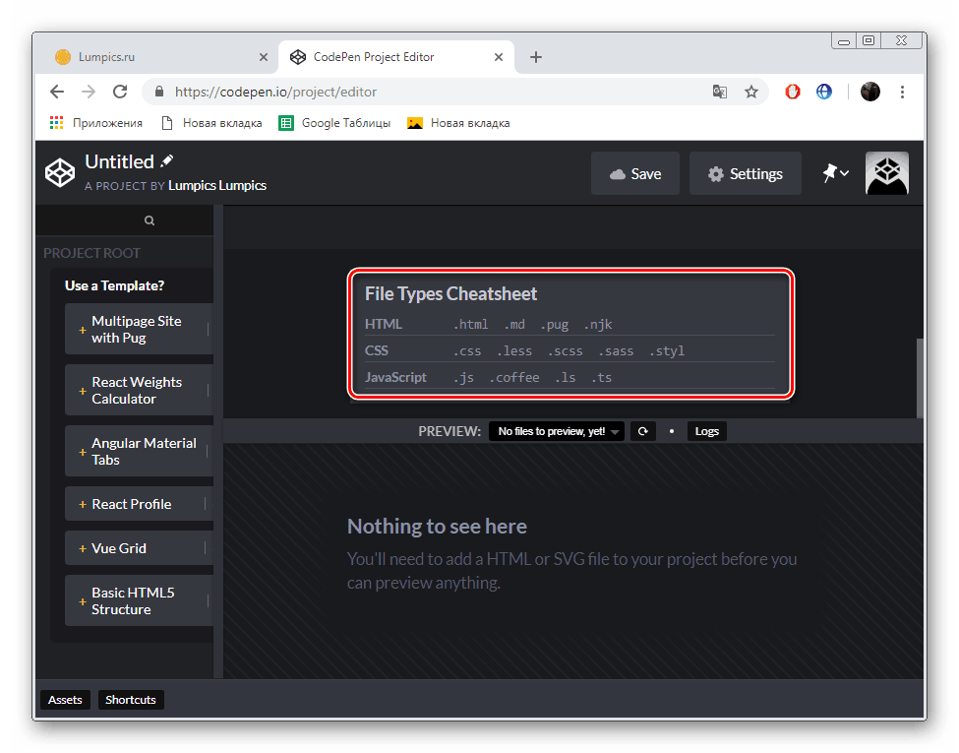Open the Shortcuts panel at the bottom

[x=130, y=700]
